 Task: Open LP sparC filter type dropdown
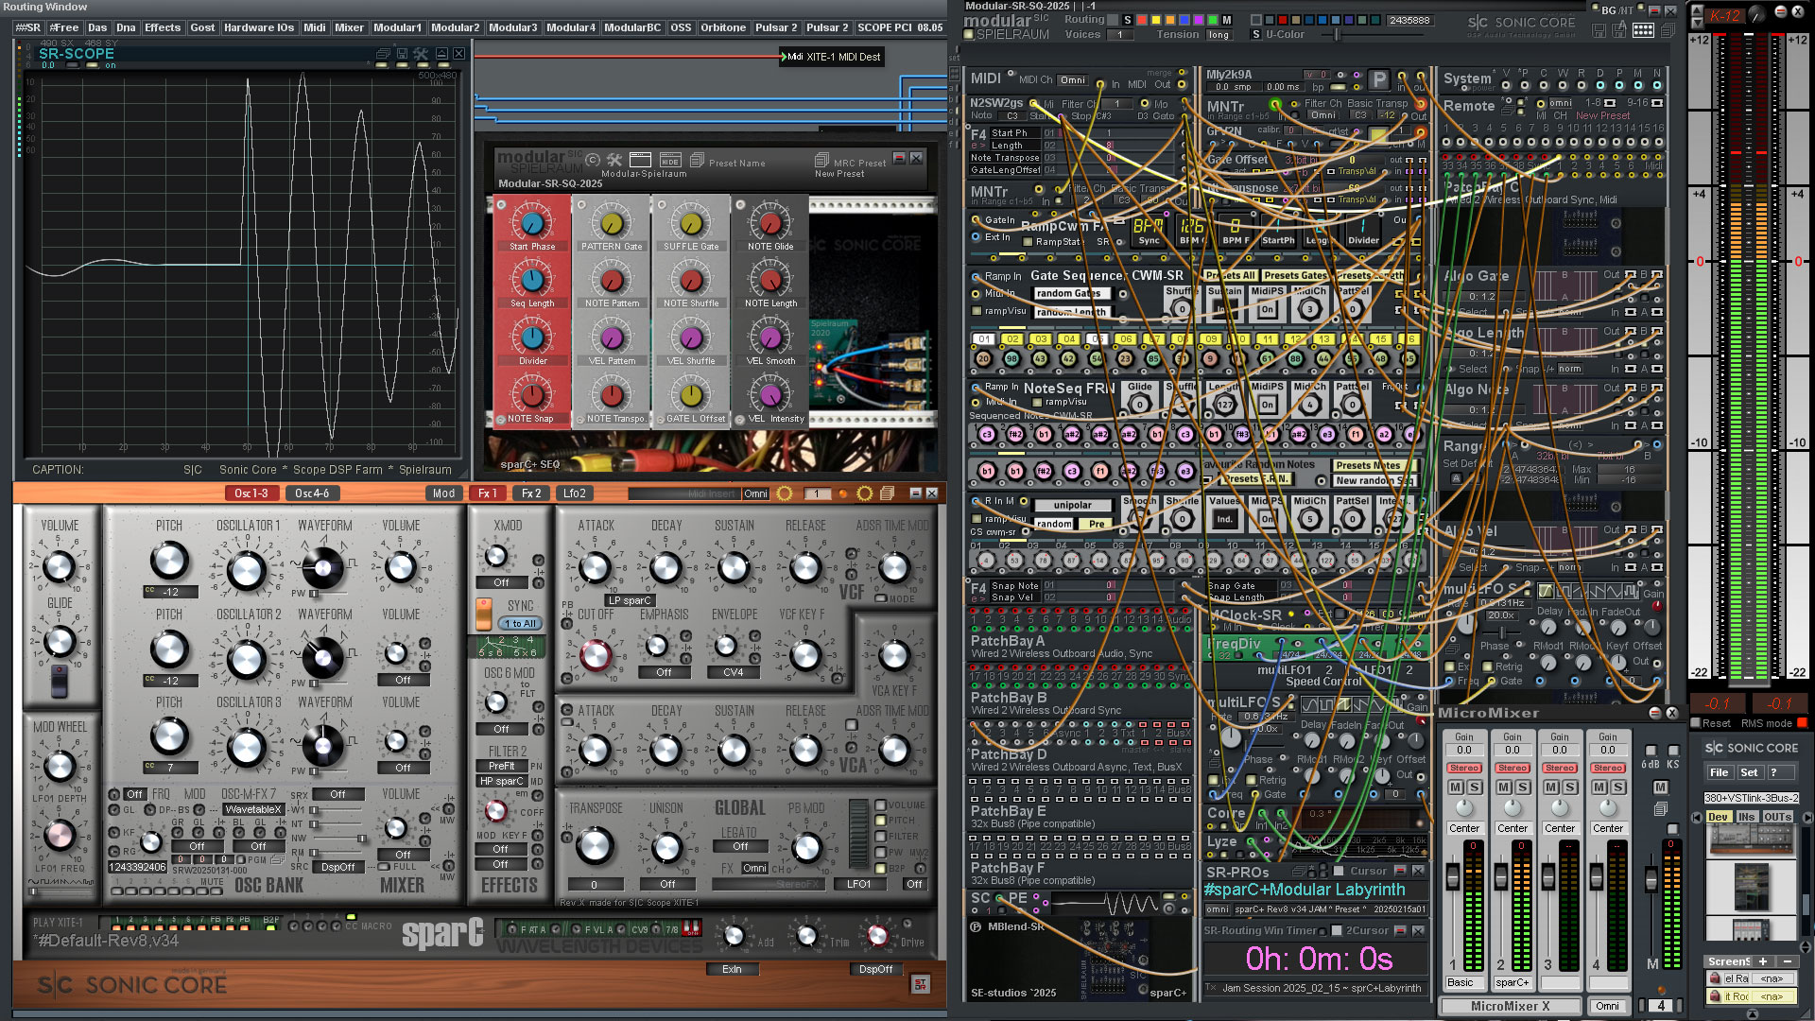coord(631,600)
